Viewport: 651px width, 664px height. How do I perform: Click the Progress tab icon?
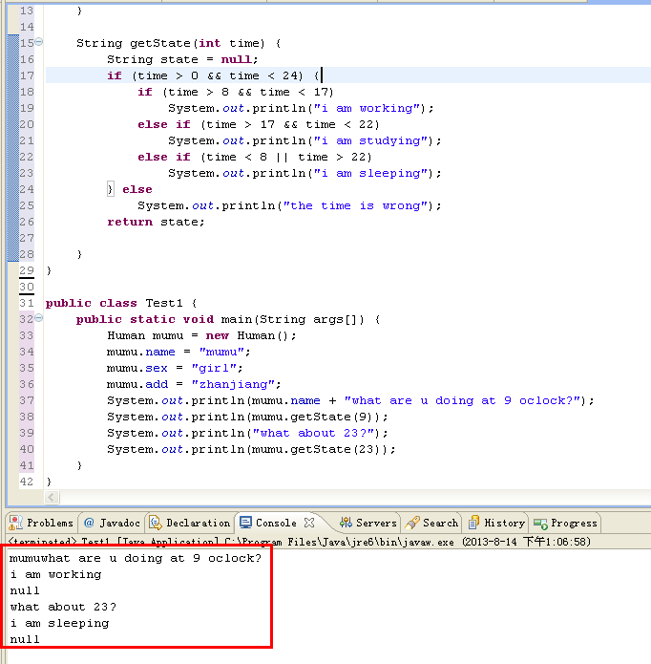(540, 524)
